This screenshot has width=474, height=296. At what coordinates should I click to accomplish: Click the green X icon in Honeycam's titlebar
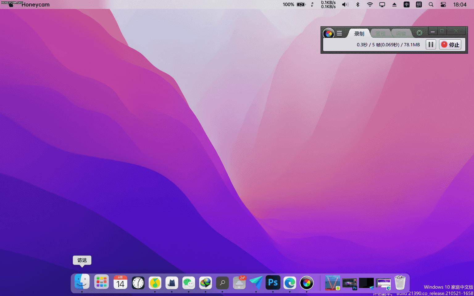coord(419,33)
